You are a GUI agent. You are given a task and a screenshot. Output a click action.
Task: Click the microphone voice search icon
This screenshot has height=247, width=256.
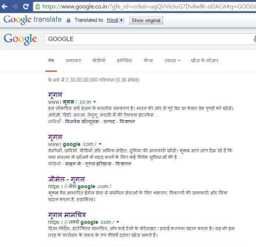(255, 39)
